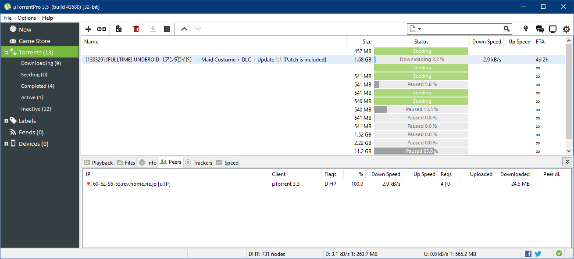The height and width of the screenshot is (259, 574).
Task: Click inside the search input field
Action: pos(462,29)
